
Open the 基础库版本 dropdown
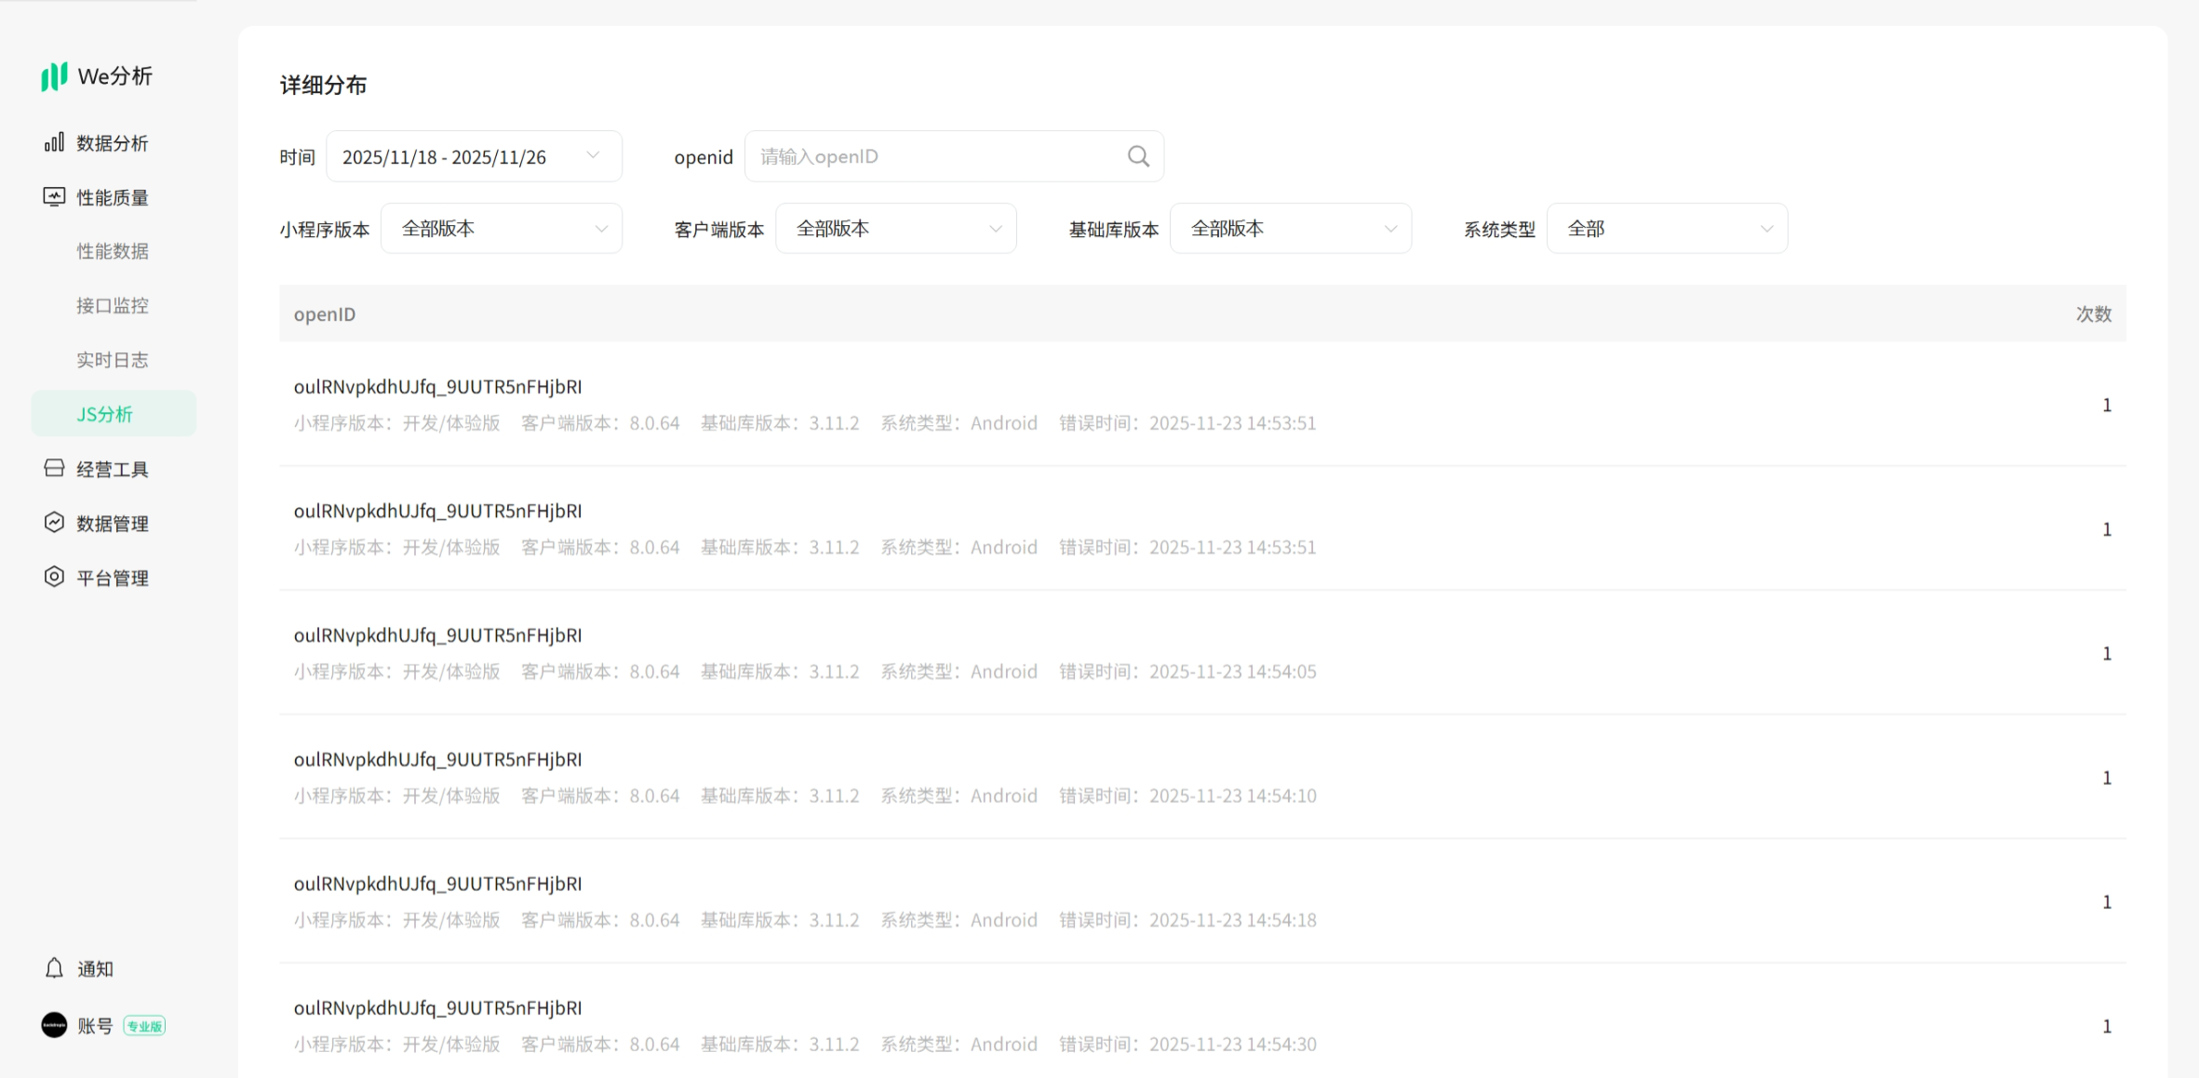click(1290, 229)
